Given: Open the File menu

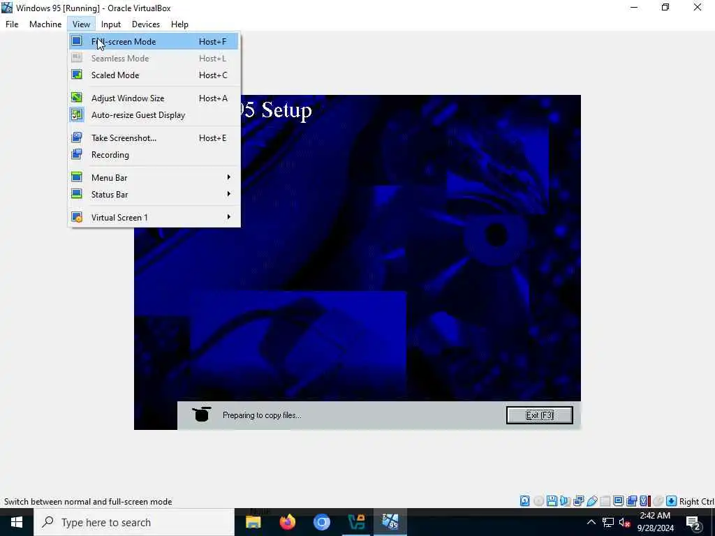Looking at the screenshot, I should point(12,24).
